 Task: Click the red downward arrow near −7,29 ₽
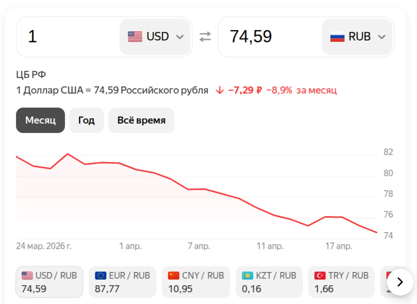(220, 90)
